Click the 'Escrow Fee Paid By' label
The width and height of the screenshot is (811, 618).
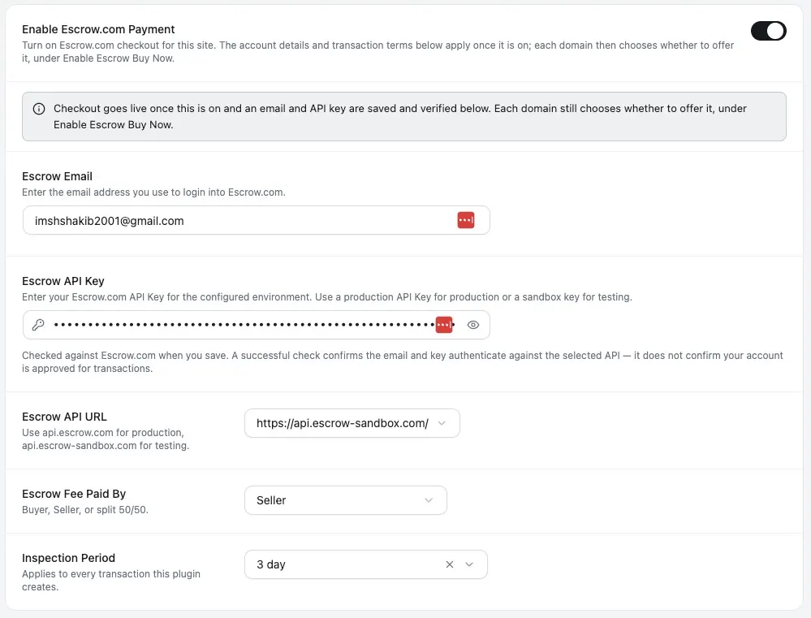click(74, 494)
